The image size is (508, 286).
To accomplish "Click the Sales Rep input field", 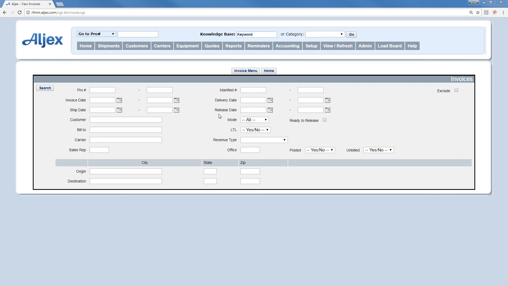I will click(99, 150).
